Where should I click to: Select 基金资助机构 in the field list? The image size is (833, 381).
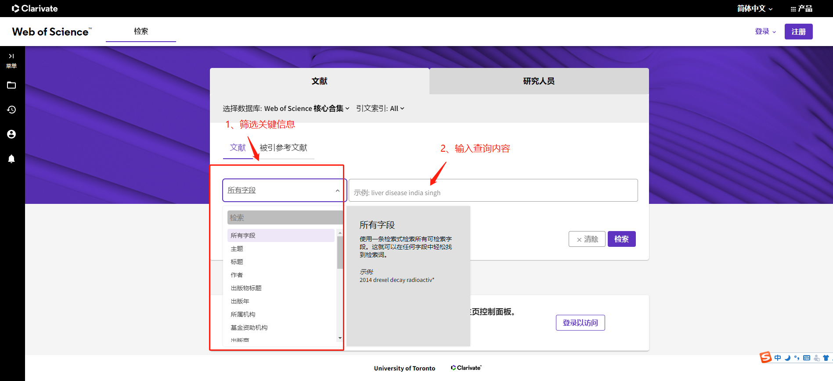pyautogui.click(x=281, y=328)
